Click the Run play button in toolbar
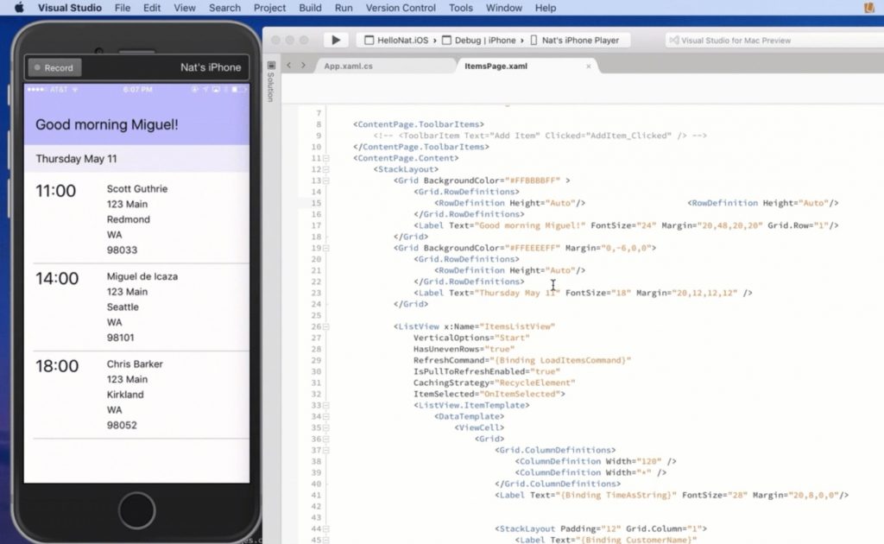This screenshot has height=544, width=884. [336, 40]
